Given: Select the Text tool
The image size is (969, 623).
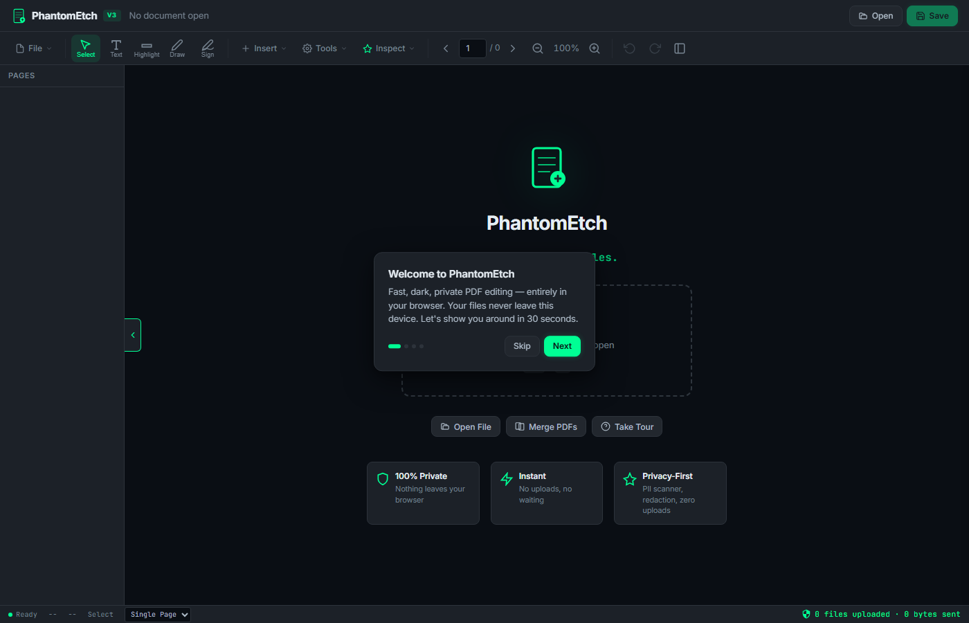Looking at the screenshot, I should coord(116,48).
